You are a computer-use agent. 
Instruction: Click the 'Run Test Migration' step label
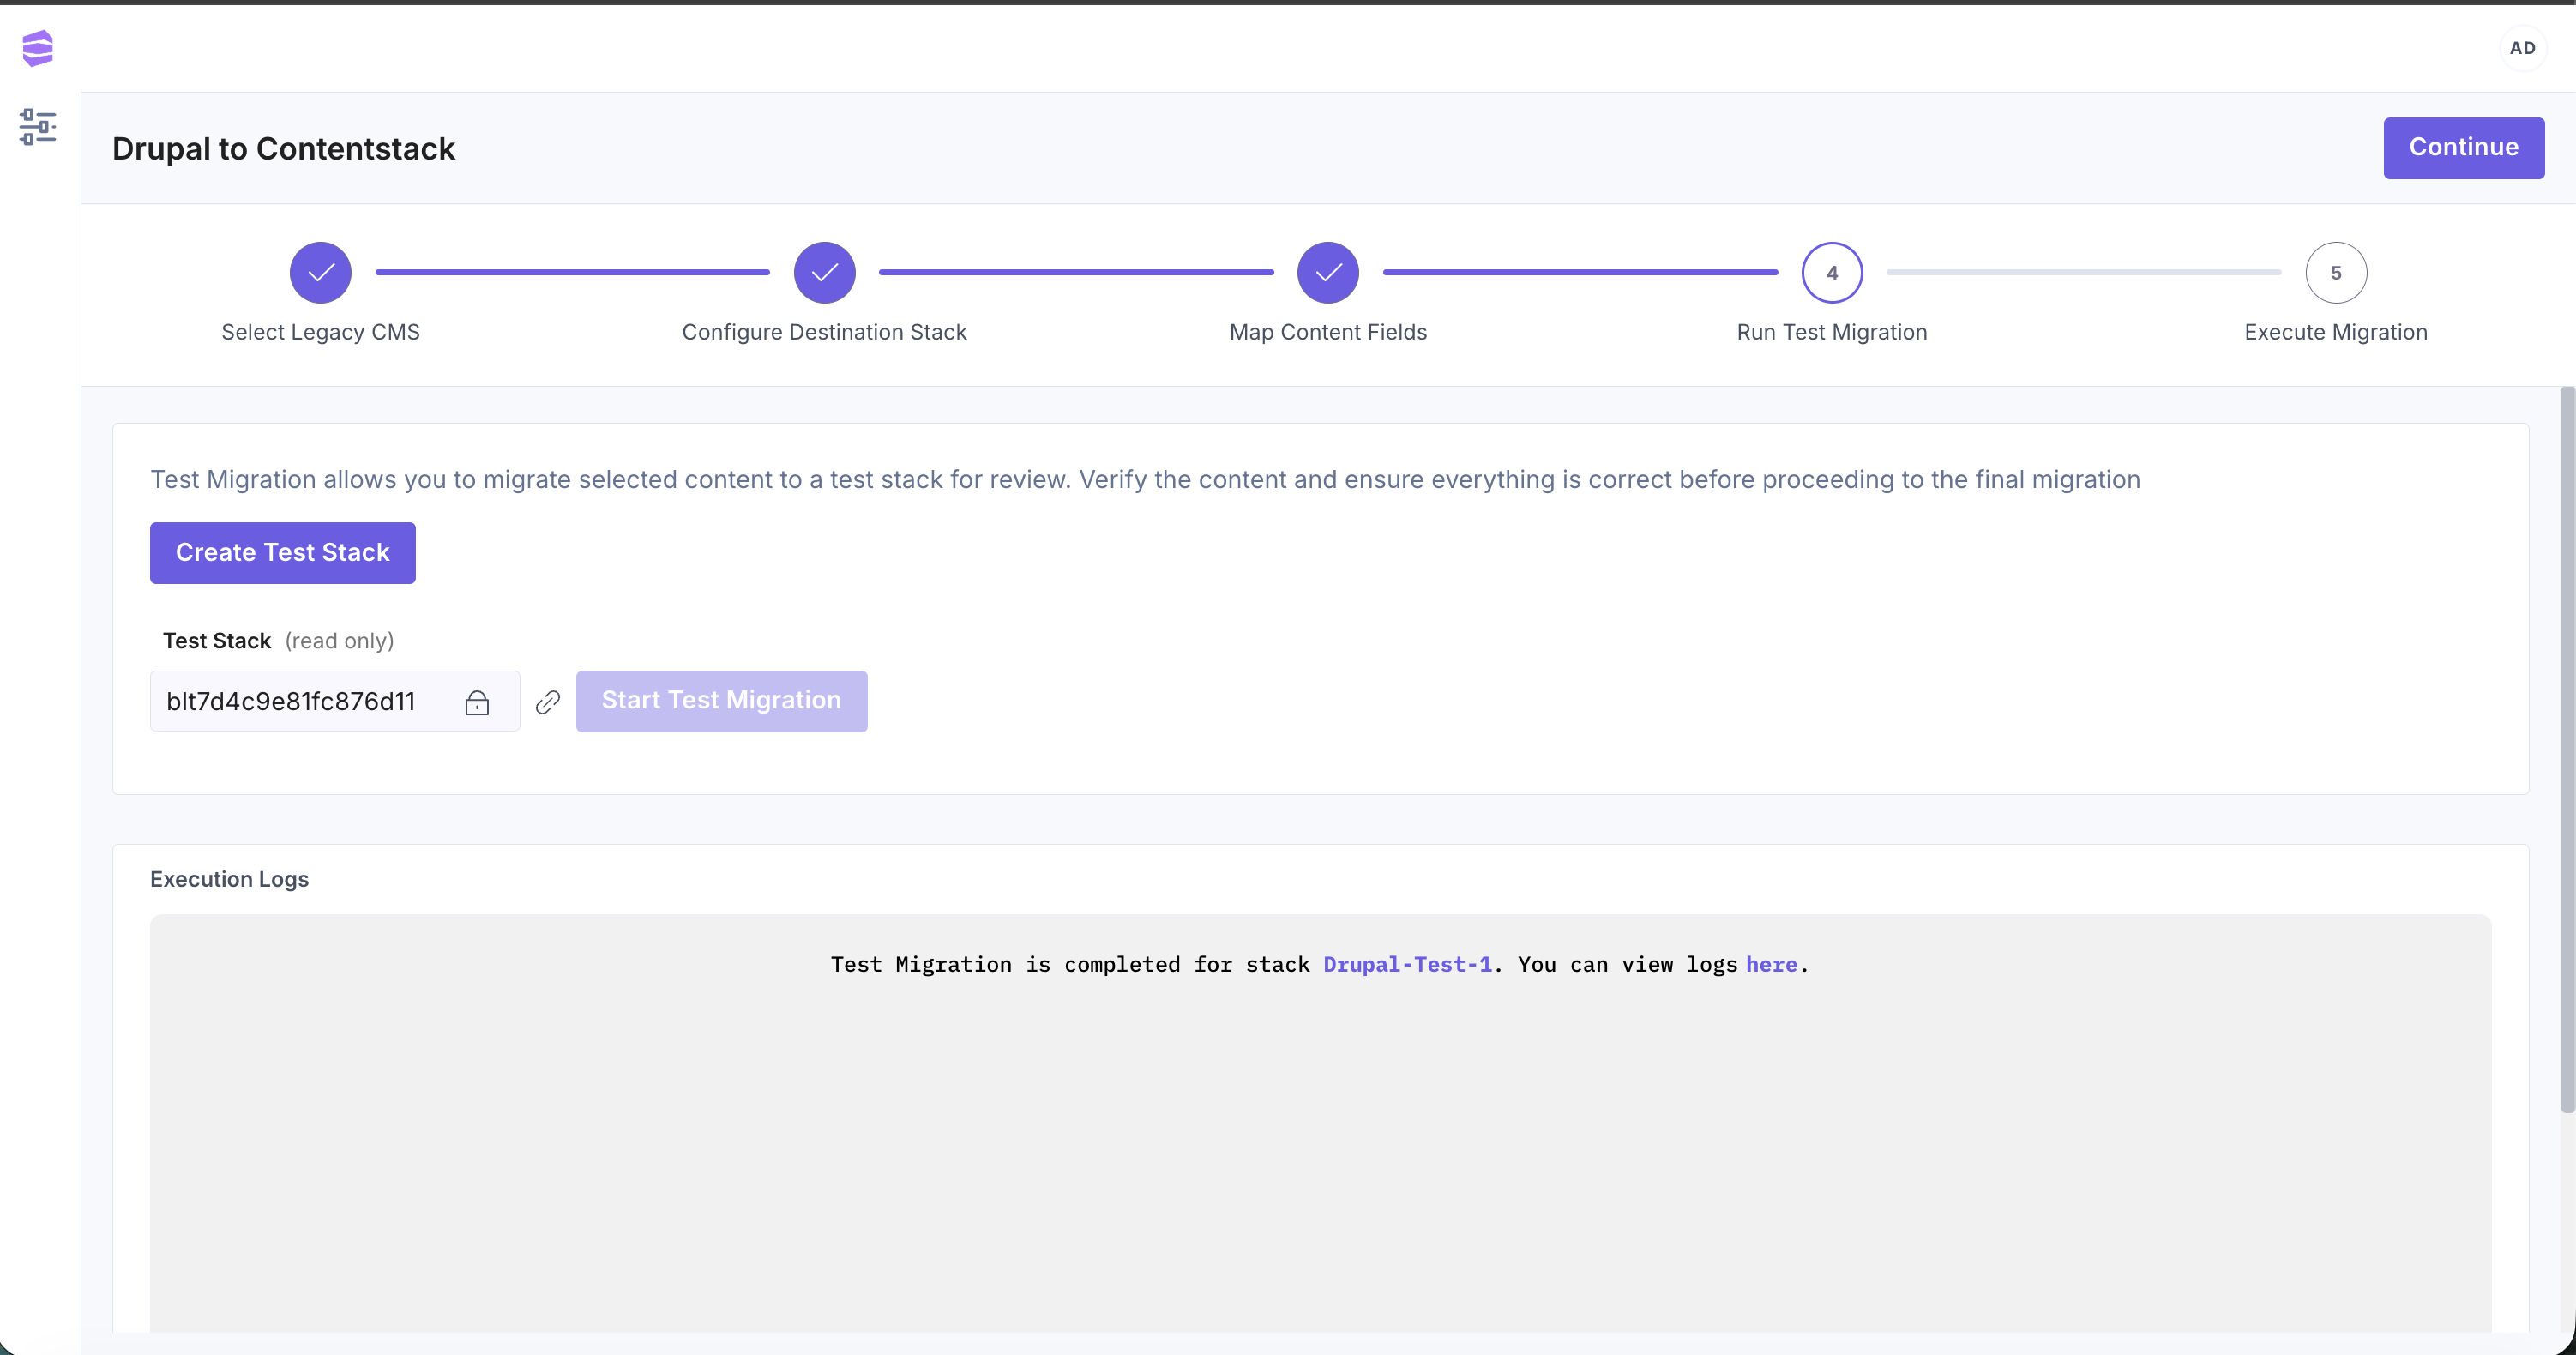pos(1832,333)
